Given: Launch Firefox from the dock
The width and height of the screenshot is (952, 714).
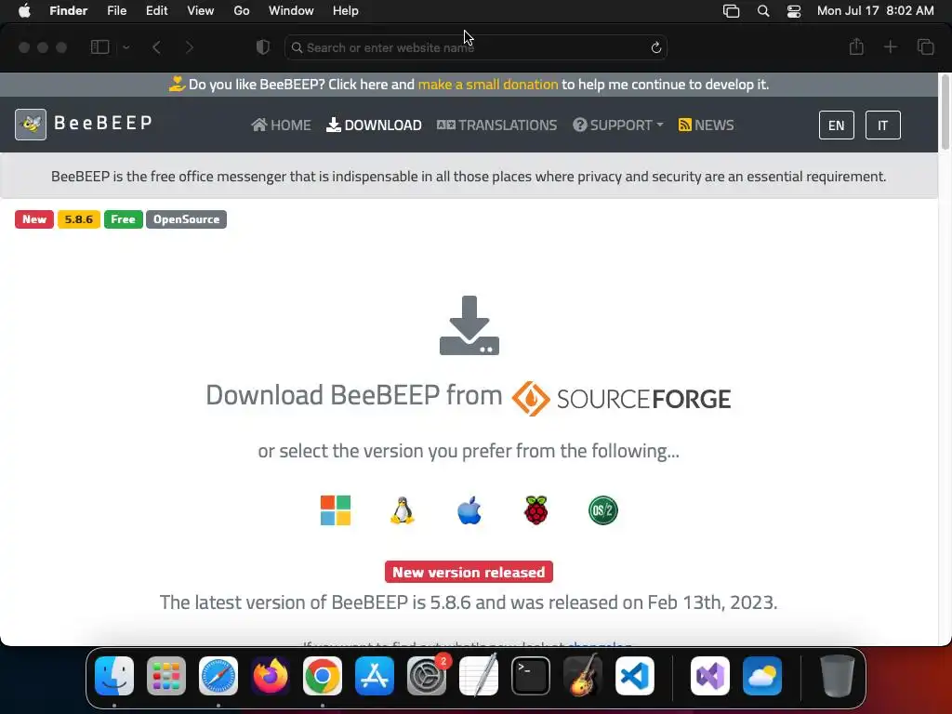Looking at the screenshot, I should tap(271, 676).
